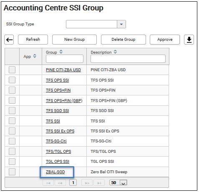199x192 pixels.
Task: Tick checkbox for PINE CITI-ZBA USD row
Action: (x=12, y=70)
